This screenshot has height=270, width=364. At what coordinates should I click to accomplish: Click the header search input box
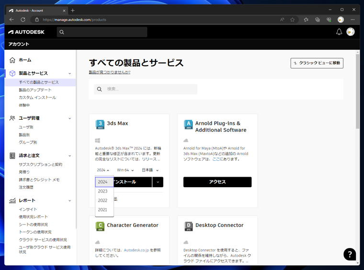[102, 32]
